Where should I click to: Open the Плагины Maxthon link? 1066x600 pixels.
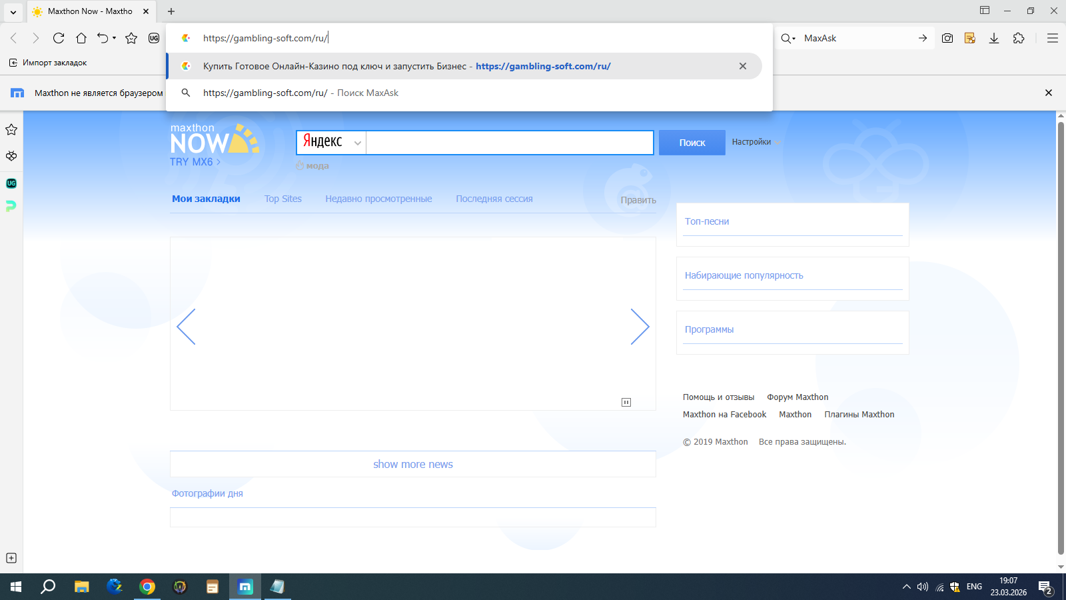point(859,415)
